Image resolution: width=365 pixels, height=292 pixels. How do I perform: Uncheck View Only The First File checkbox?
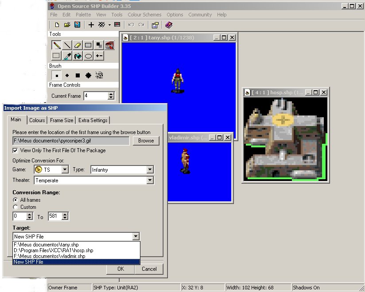pos(16,150)
